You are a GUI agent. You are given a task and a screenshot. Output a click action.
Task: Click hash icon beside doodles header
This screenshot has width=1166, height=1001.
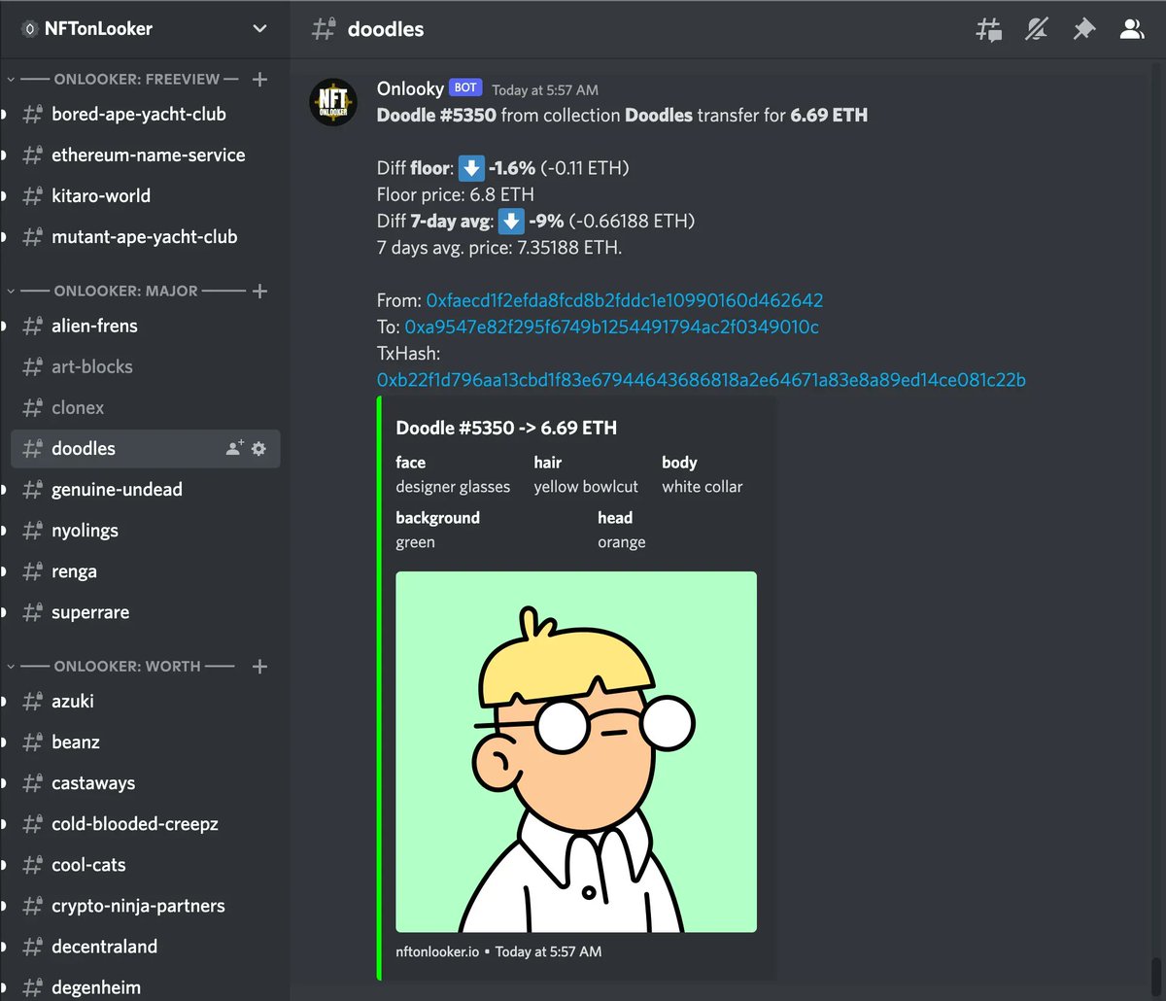point(324,29)
